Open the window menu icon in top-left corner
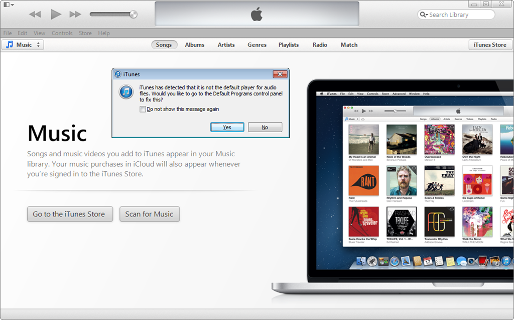Image resolution: width=514 pixels, height=320 pixels. (9, 5)
